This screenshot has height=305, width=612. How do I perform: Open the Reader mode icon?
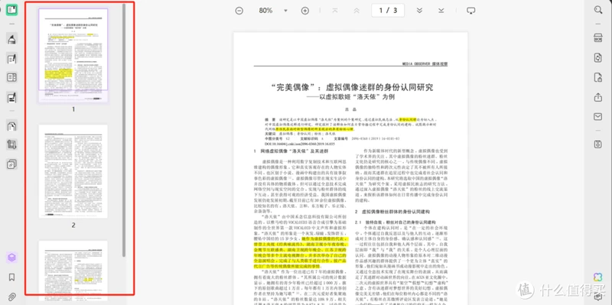click(11, 10)
